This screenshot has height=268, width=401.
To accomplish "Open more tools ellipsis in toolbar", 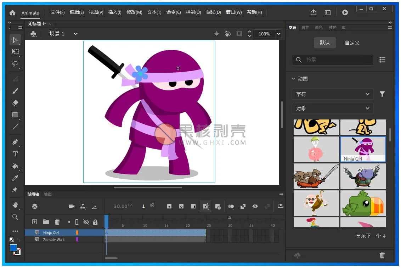I will click(15, 231).
